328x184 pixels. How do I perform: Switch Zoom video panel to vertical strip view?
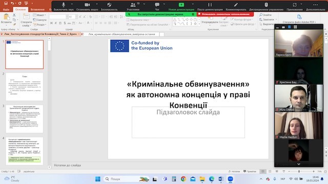pos(289,27)
